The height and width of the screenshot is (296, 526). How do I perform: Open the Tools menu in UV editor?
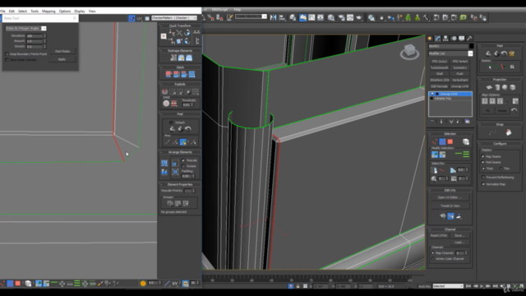(x=35, y=11)
